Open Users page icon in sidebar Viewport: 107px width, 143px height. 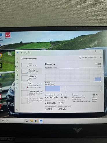click(17, 79)
